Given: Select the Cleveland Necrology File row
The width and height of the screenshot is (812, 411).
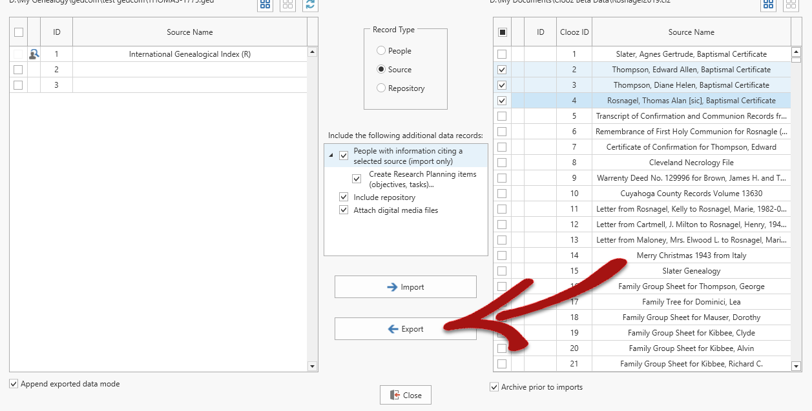Looking at the screenshot, I should pos(691,163).
